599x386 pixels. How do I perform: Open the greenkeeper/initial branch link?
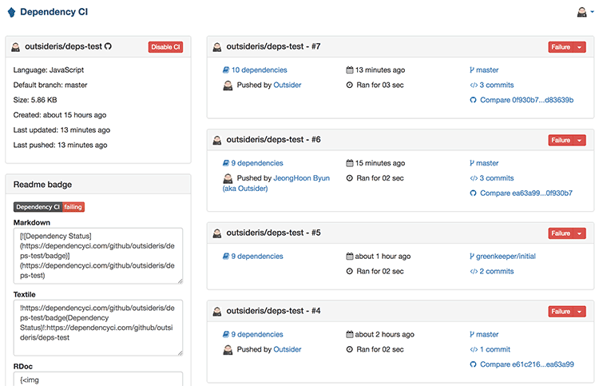click(x=506, y=257)
